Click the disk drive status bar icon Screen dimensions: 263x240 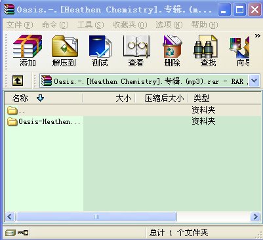pyautogui.click(x=10, y=233)
